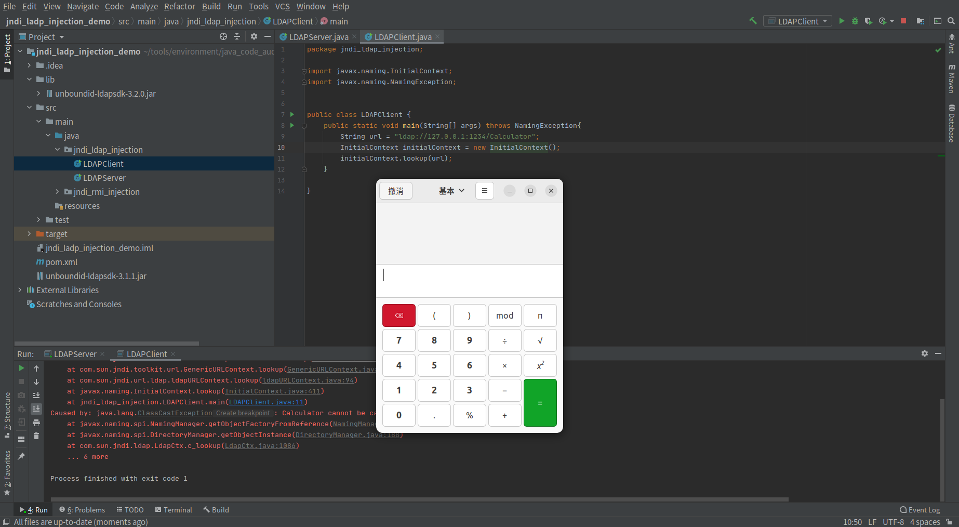This screenshot has width=959, height=527.
Task: Open the LDAPClient.java:11 stack trace link
Action: point(266,402)
